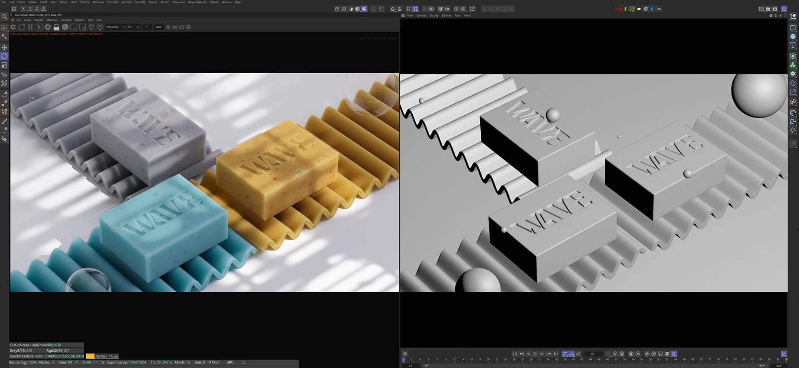Open the HDR/sRGB color space dropdown
Viewport: 799px width, 368px height.
pos(115,27)
